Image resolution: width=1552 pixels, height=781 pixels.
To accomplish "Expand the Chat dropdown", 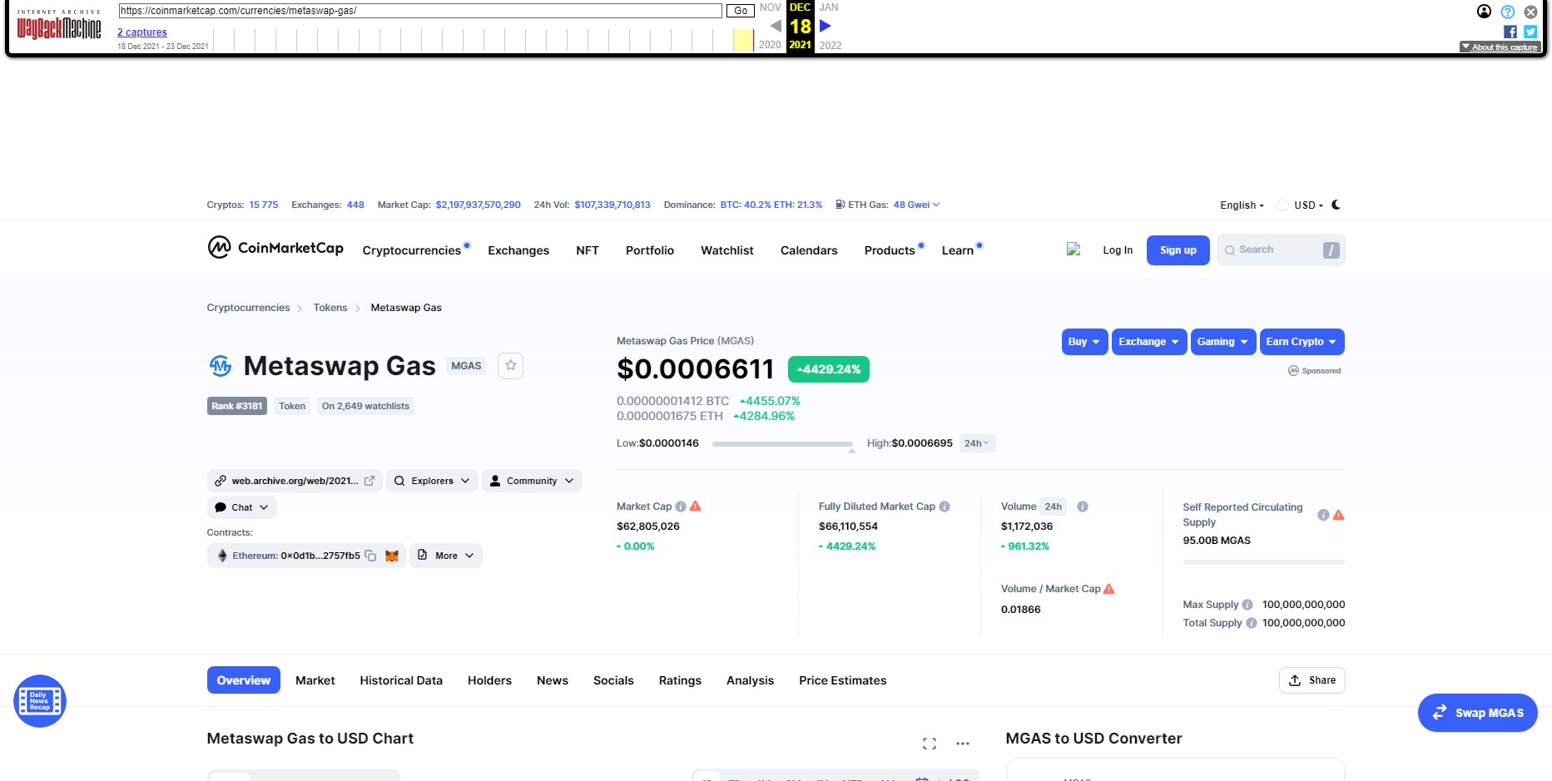I will pyautogui.click(x=242, y=507).
